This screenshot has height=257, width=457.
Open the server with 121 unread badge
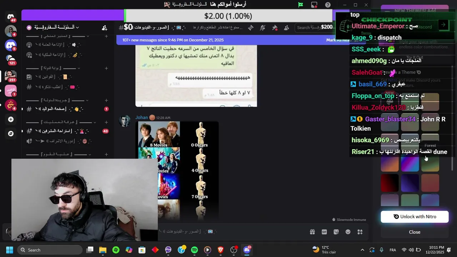click(11, 59)
